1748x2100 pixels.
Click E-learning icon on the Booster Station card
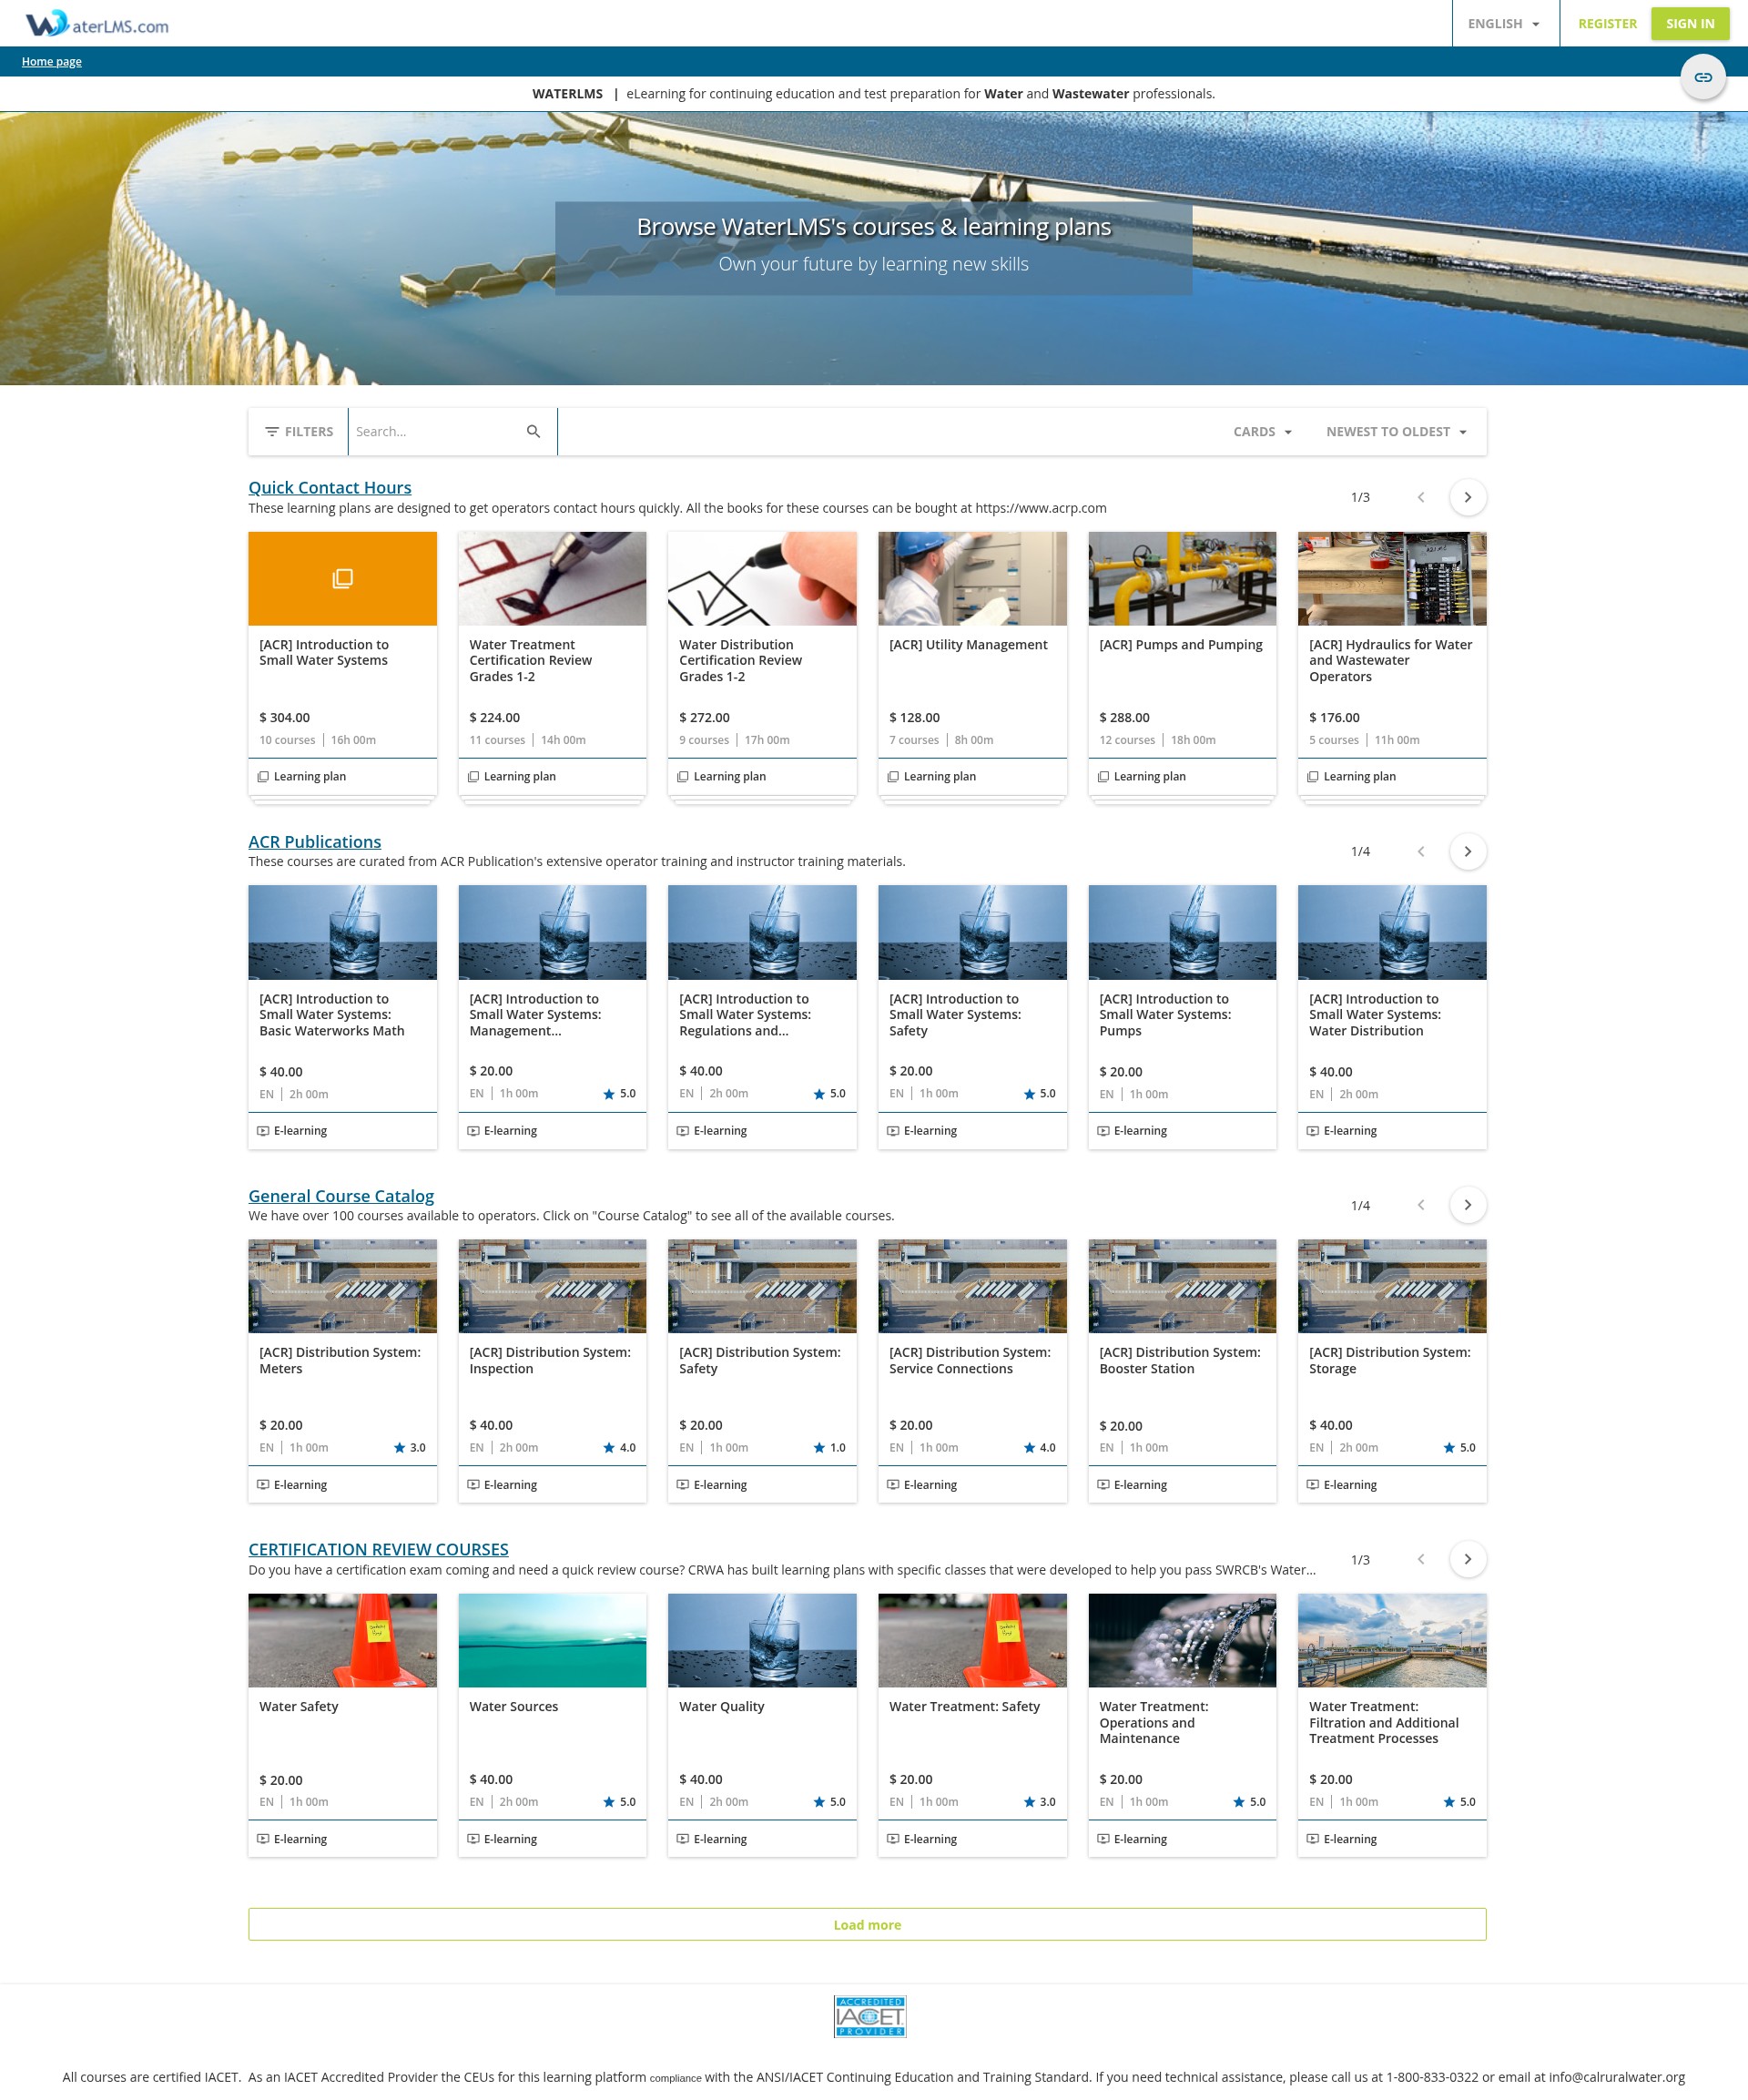[x=1103, y=1484]
